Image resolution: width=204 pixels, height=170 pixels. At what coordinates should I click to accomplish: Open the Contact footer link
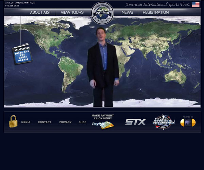45,122
